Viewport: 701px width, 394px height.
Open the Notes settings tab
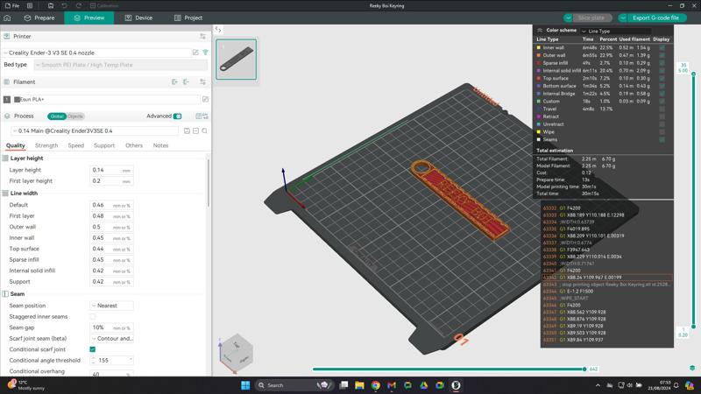click(x=160, y=145)
